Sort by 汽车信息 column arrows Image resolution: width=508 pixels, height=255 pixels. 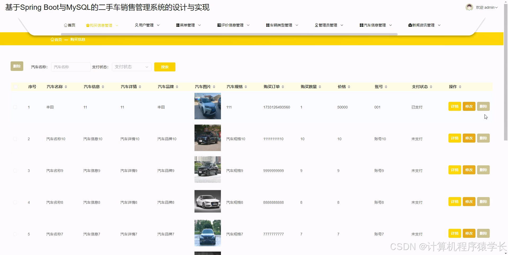pos(103,87)
